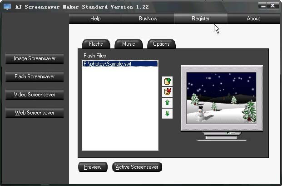Viewport: 282px width, 186px height.
Task: Select Video Screensaver mode
Action: point(35,95)
